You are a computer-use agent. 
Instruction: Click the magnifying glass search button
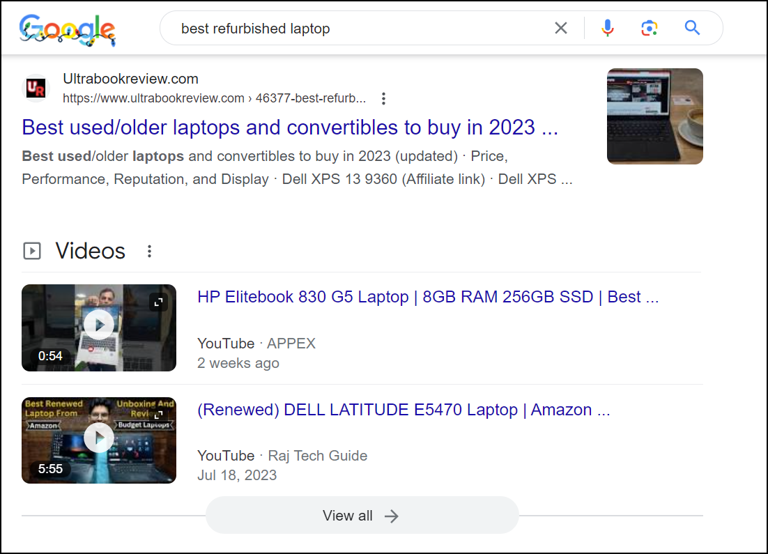click(692, 28)
